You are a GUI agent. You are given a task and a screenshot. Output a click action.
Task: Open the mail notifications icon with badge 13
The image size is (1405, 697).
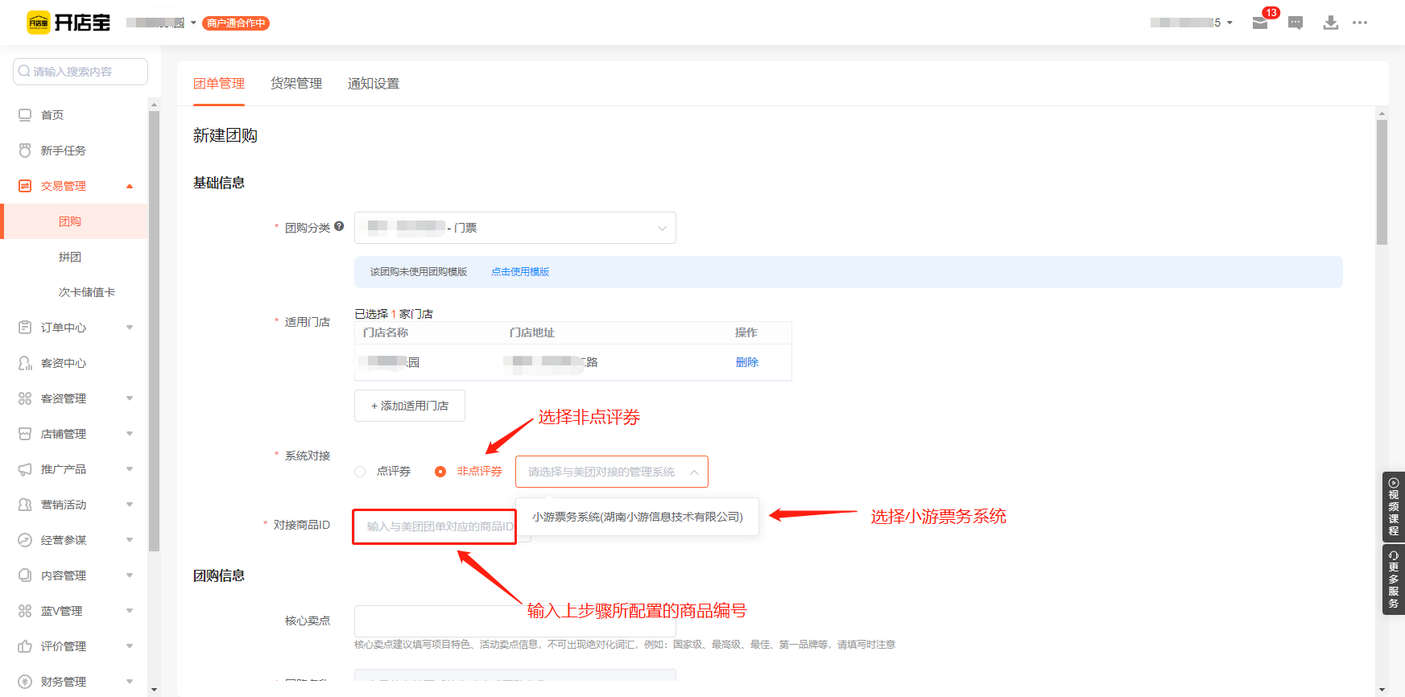point(1260,23)
